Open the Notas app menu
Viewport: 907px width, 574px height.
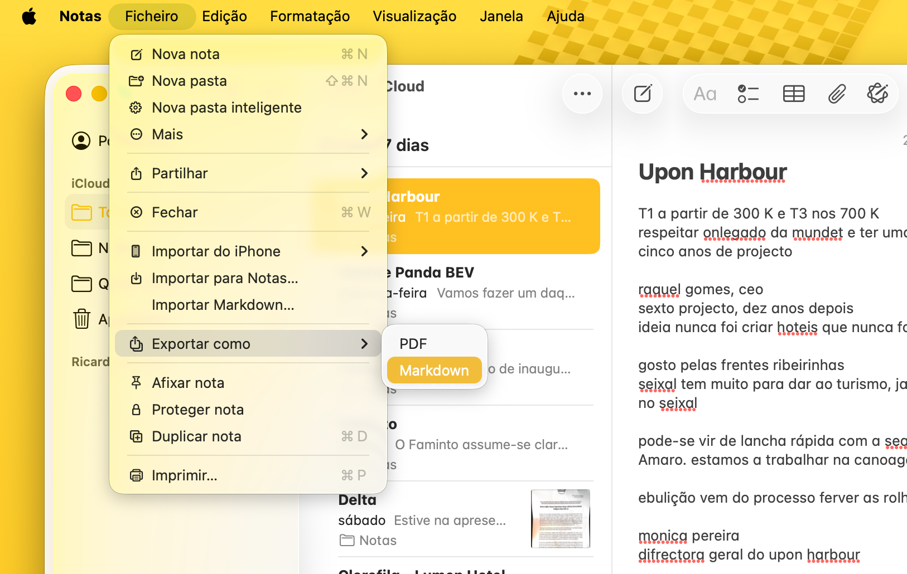pyautogui.click(x=80, y=16)
